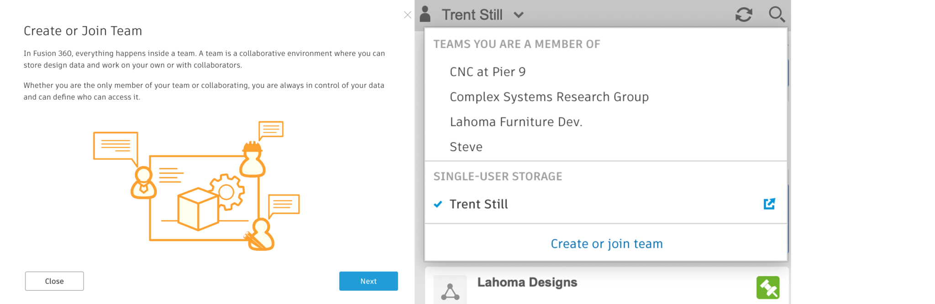Image resolution: width=935 pixels, height=304 pixels.
Task: Open the search icon in the Data Panel
Action: 777,14
